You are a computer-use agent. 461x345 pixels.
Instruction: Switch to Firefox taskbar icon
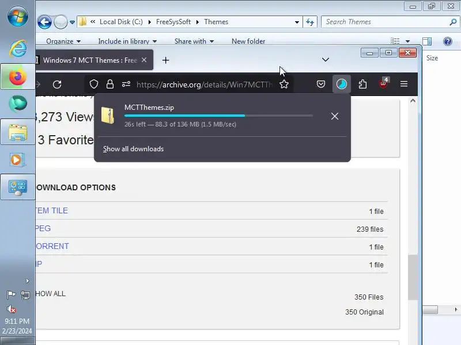pos(18,77)
